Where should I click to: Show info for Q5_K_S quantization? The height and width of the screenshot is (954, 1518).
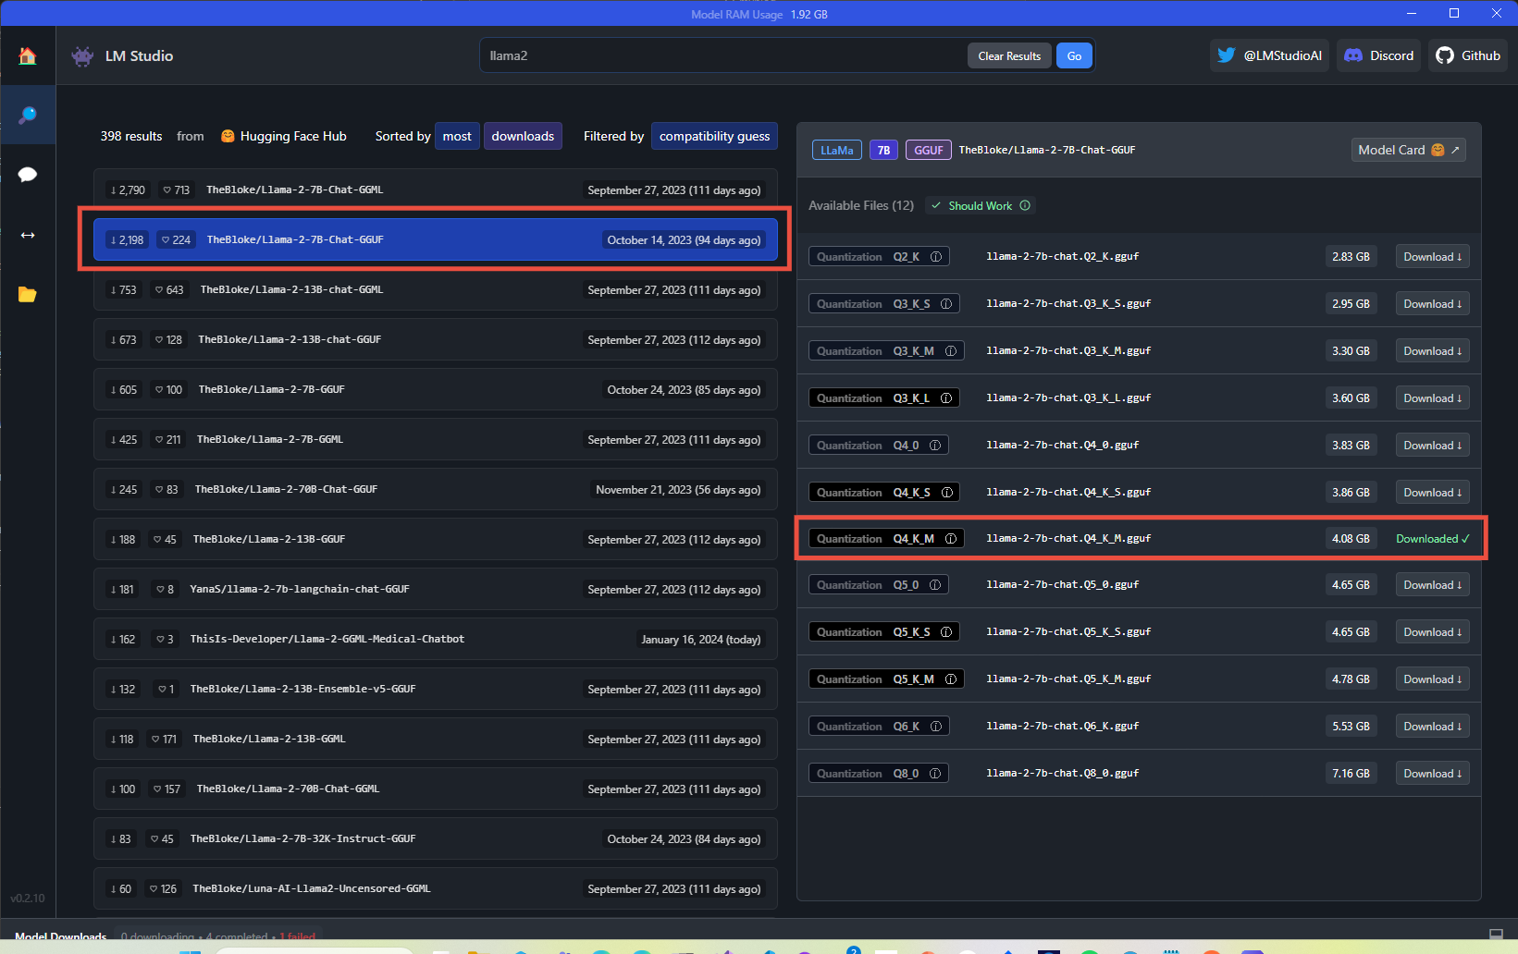pos(946,632)
